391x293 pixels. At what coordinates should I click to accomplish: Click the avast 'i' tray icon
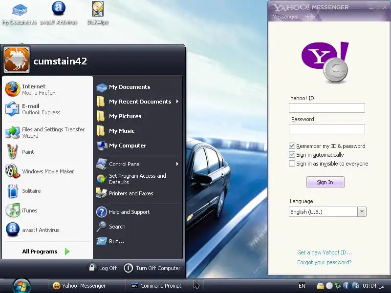coord(346,286)
